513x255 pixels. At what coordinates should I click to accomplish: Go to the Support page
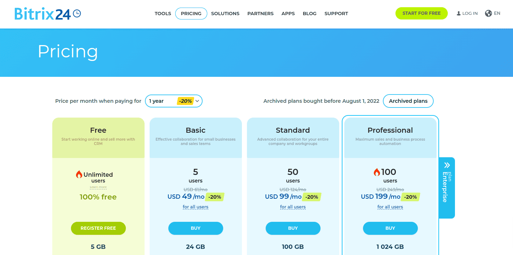336,14
